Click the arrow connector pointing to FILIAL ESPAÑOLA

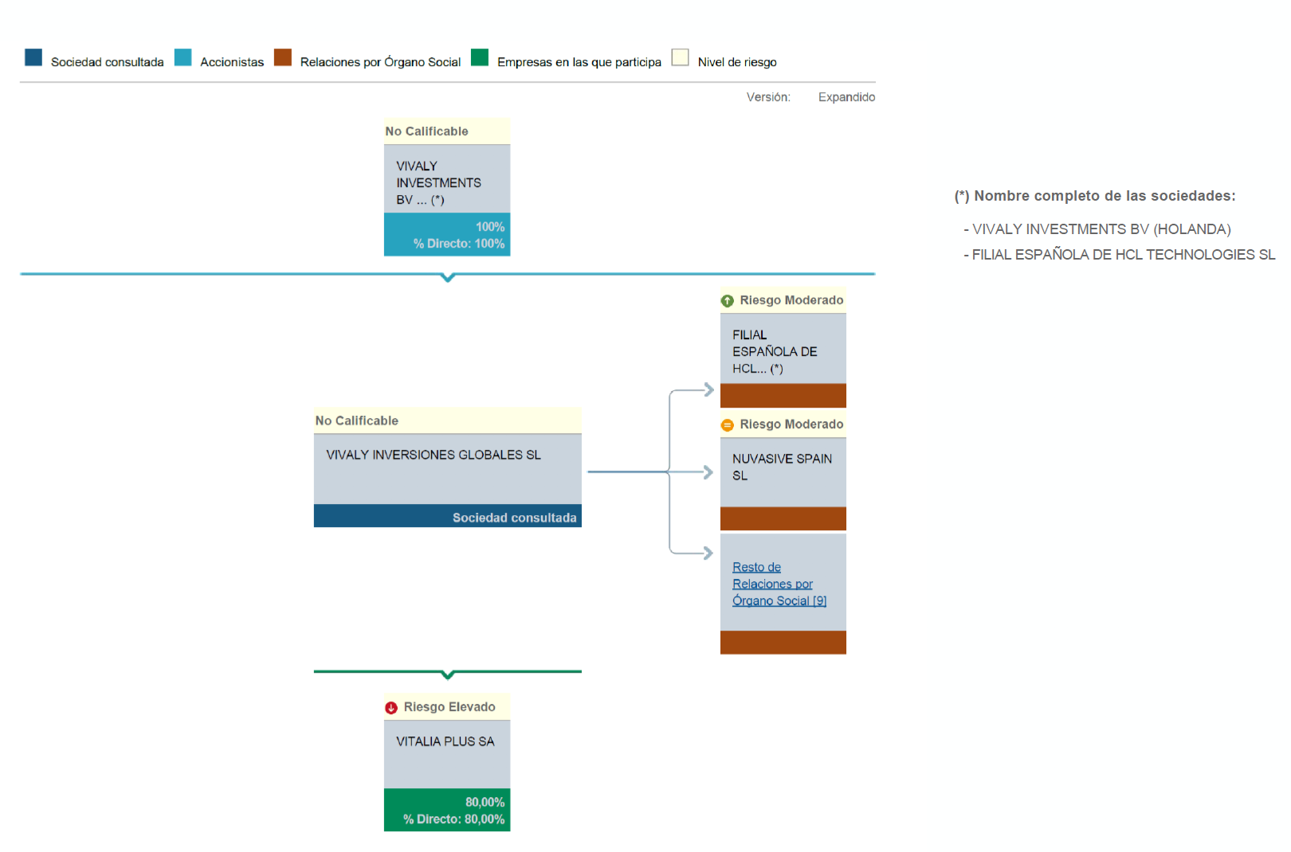point(706,389)
